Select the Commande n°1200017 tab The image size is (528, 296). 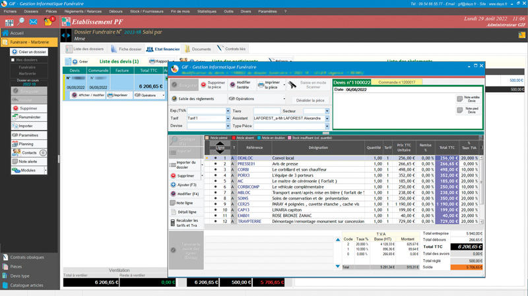[x=397, y=82]
